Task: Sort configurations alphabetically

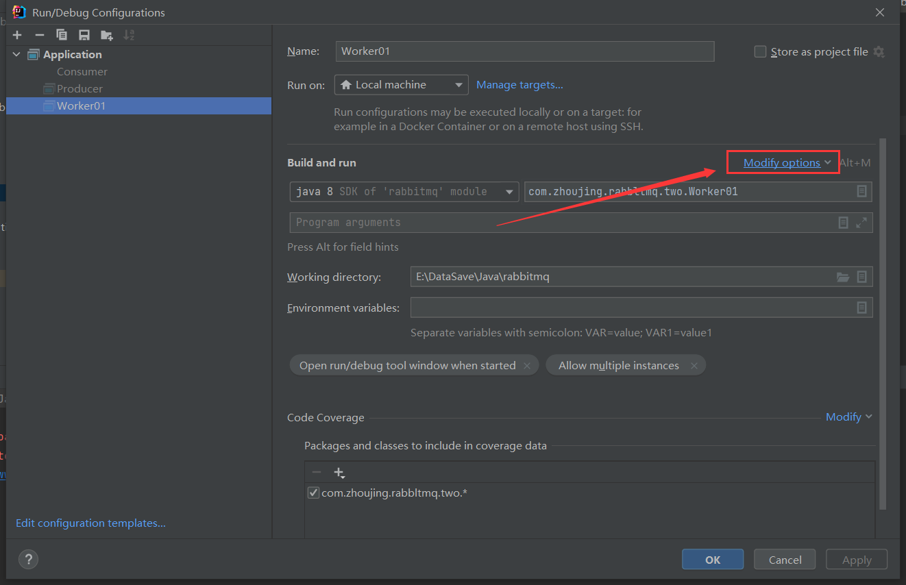Action: tap(129, 35)
